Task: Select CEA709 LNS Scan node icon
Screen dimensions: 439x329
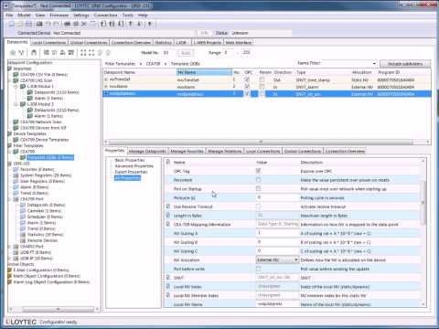Action: point(16,80)
